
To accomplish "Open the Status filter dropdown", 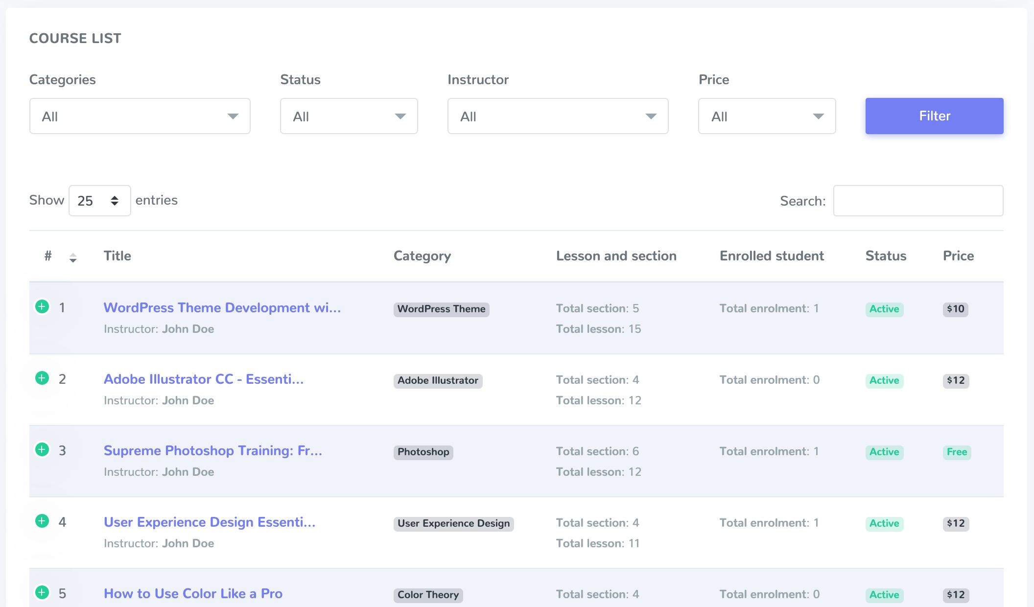I will 349,117.
